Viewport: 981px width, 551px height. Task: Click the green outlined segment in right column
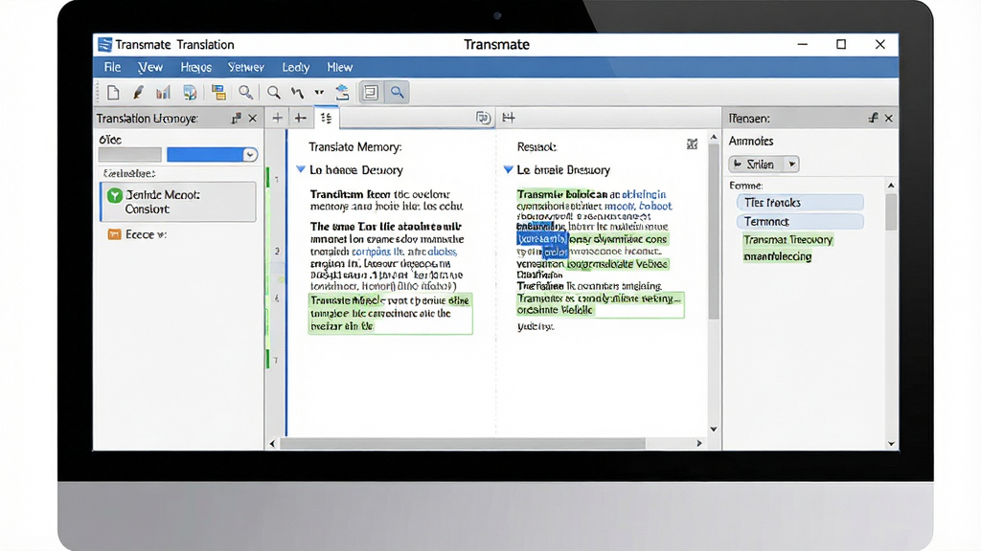(600, 305)
